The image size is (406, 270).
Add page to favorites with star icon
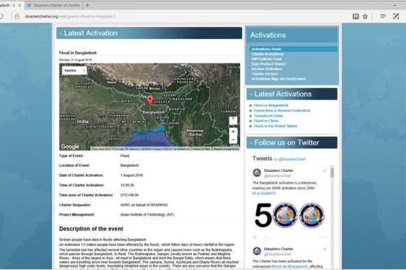[x=365, y=16]
